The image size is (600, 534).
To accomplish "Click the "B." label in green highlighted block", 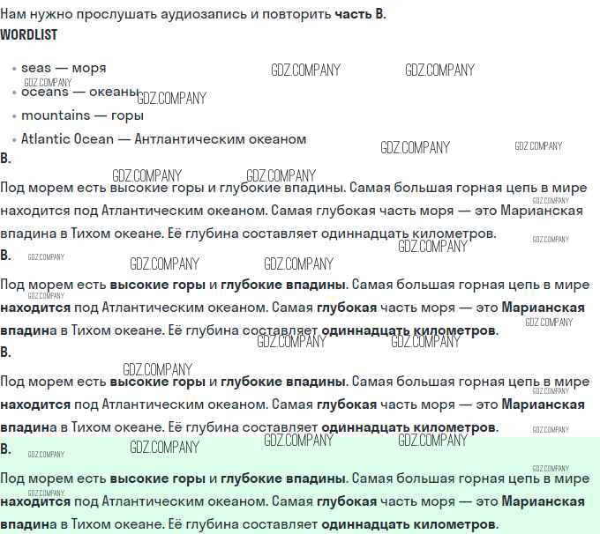I will (5, 449).
